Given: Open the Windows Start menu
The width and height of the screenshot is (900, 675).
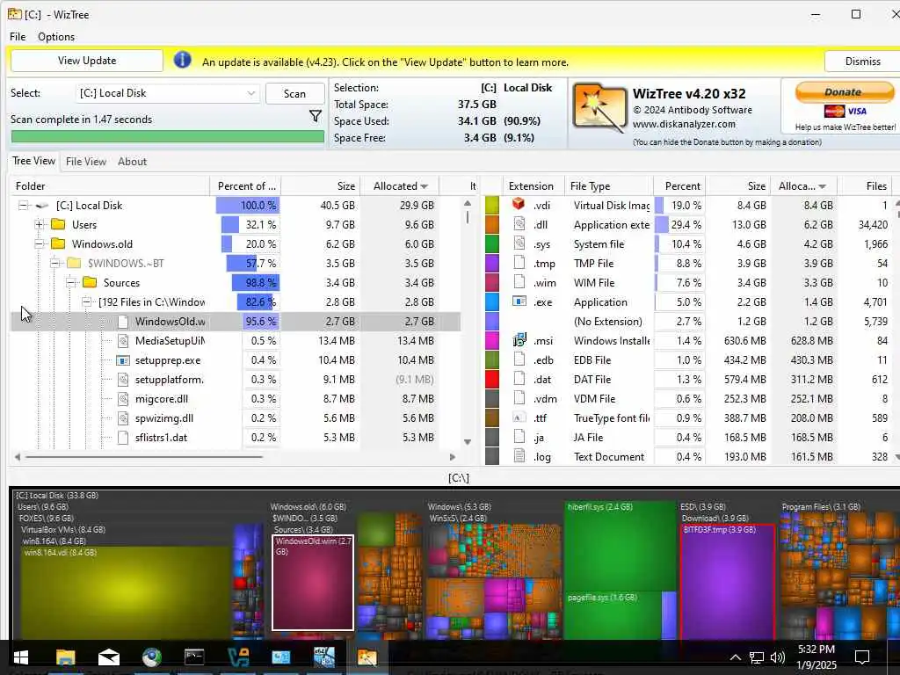Looking at the screenshot, I should (21, 657).
